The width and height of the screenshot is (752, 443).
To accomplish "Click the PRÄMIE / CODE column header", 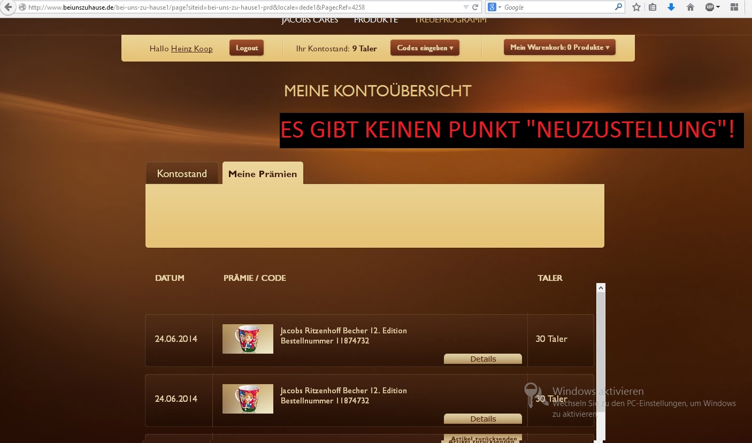I will [255, 278].
